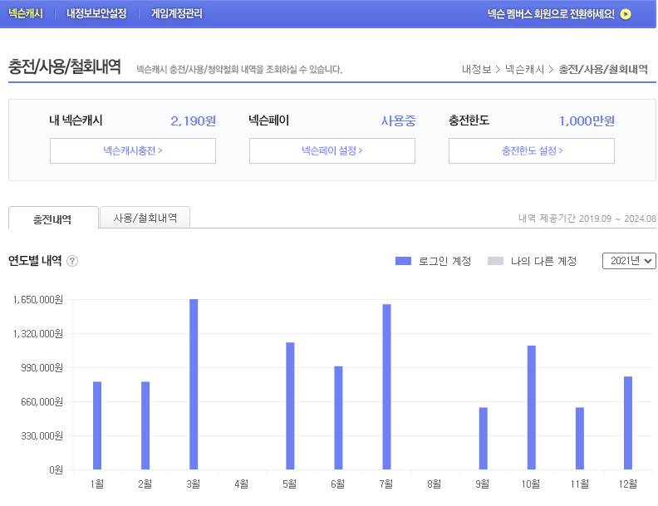The width and height of the screenshot is (658, 506).
Task: Click the 내정보 breadcrumb
Action: (x=476, y=69)
